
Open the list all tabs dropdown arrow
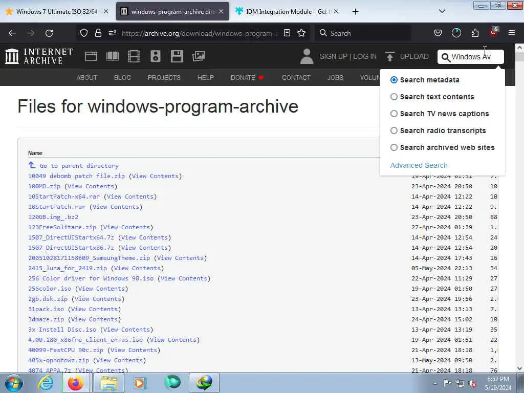[x=442, y=11]
